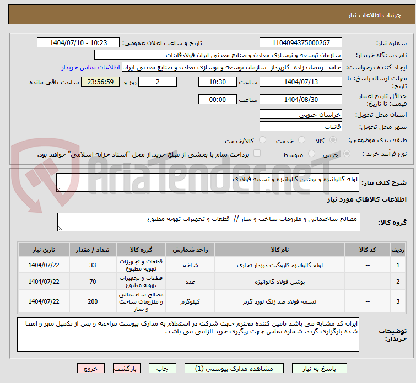Click the استان محل تحویل field
The image size is (416, 383).
click(x=301, y=115)
